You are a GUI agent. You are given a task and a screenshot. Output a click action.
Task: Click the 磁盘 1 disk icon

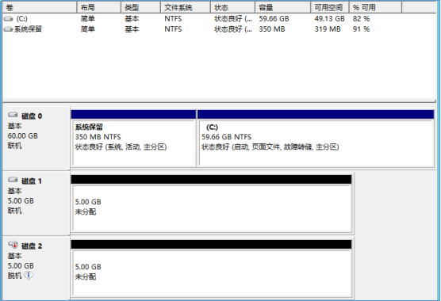point(13,180)
